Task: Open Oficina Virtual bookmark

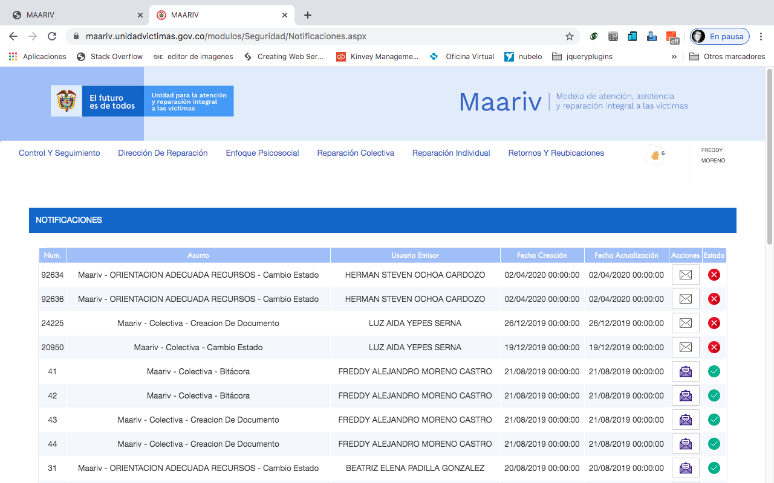Action: pos(462,57)
